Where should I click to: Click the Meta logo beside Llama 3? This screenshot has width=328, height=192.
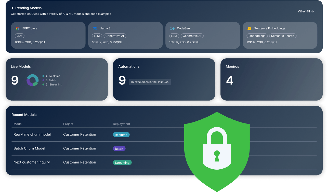point(95,29)
